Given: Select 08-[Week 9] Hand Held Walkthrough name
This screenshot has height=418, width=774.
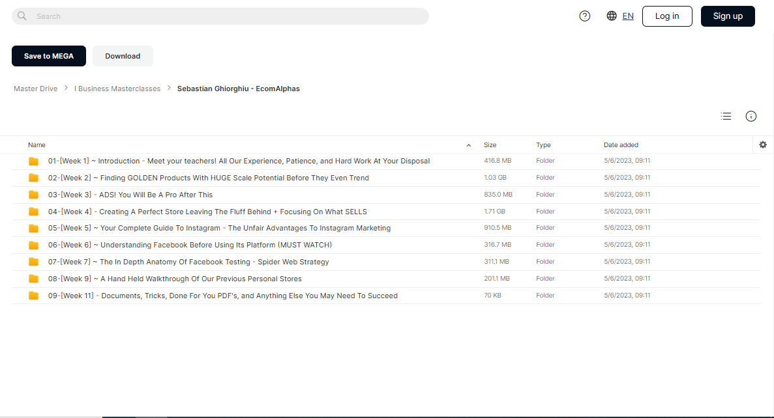Looking at the screenshot, I should tap(175, 279).
